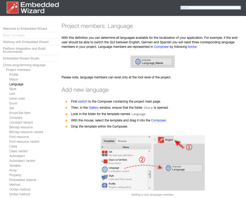Follow the Gallery link
This screenshot has width=246, height=198.
[x=94, y=108]
